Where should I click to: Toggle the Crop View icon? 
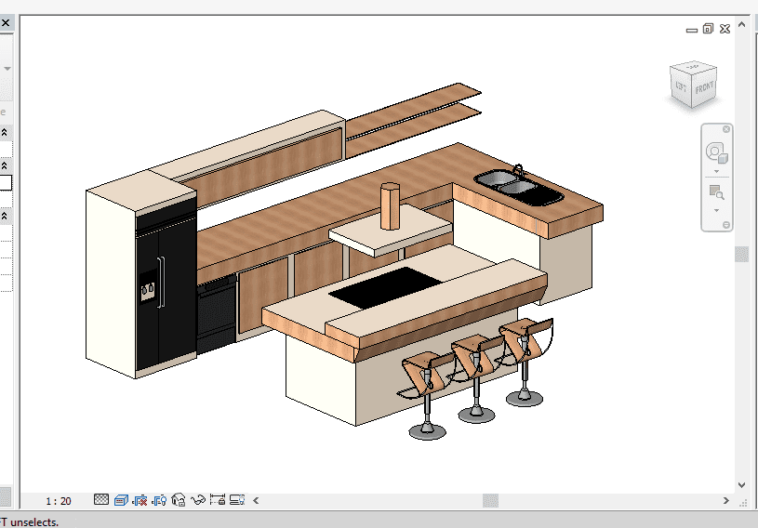coord(140,500)
